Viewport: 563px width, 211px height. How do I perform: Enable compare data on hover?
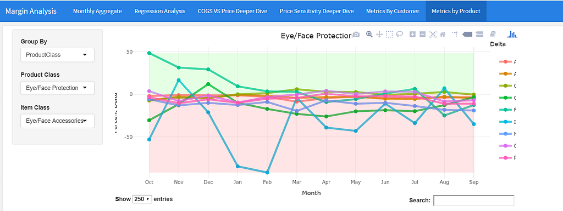pyautogui.click(x=479, y=35)
